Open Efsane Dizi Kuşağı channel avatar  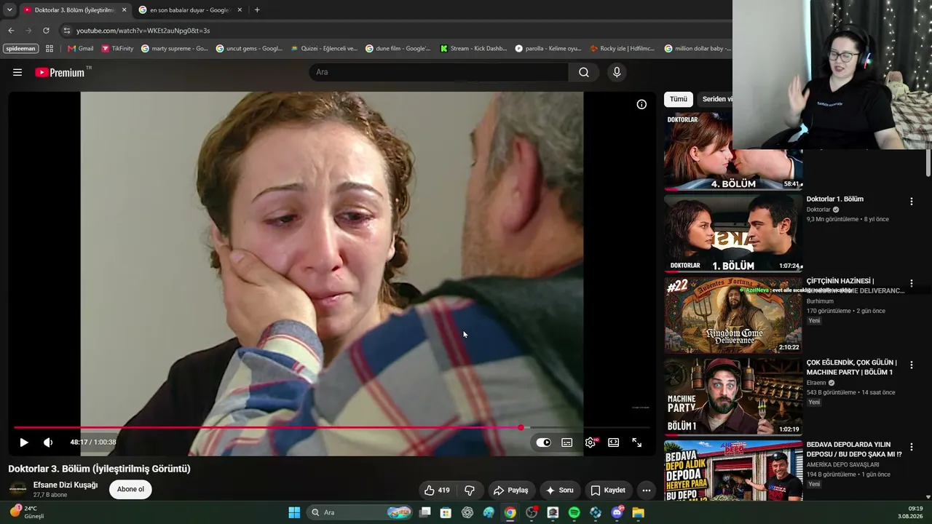click(x=17, y=489)
